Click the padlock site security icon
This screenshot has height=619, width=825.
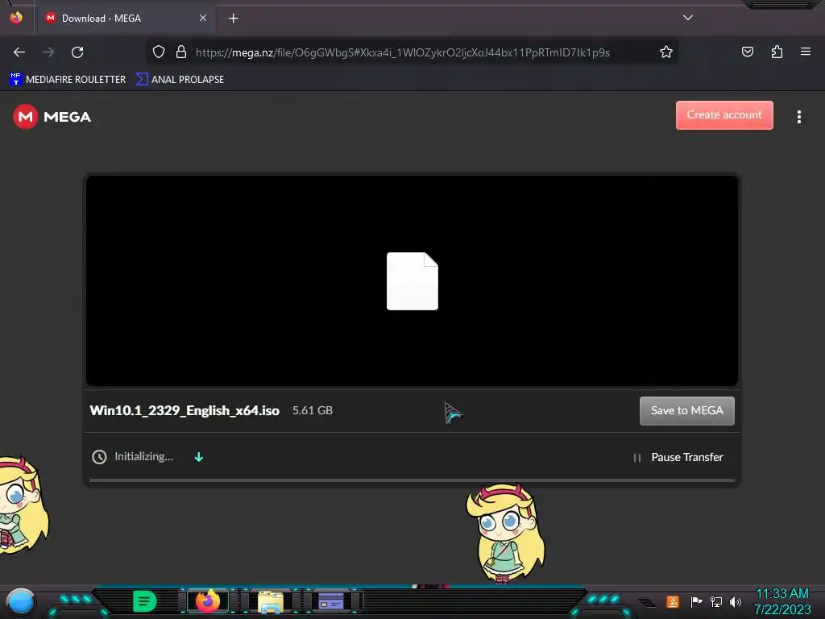(x=181, y=52)
